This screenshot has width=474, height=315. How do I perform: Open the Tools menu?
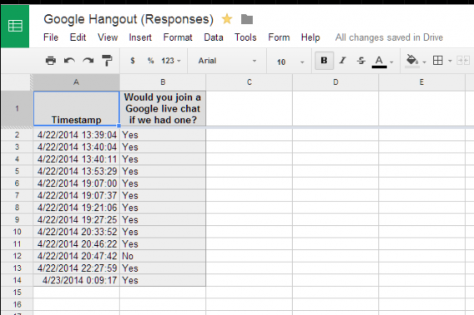[x=245, y=37]
